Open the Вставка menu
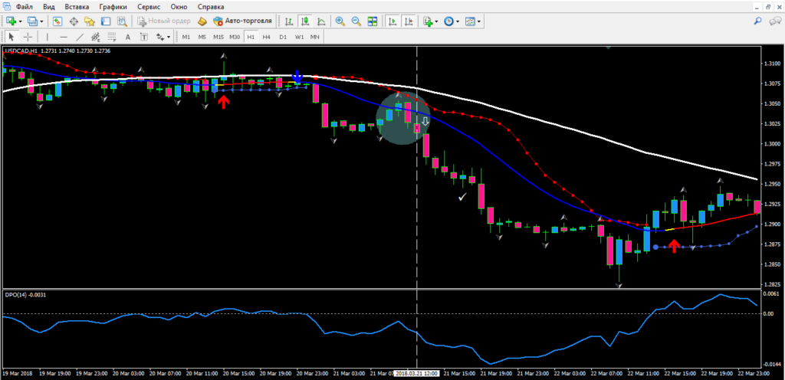 click(76, 6)
